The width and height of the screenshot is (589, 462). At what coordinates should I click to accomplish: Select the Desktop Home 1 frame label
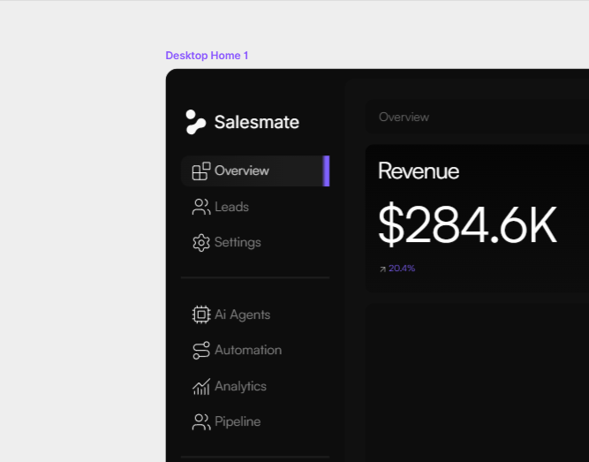click(x=207, y=56)
